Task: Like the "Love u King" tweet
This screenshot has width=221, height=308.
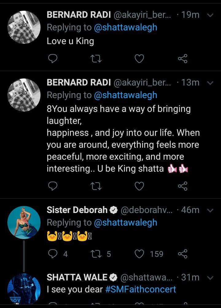Action: 139,59
